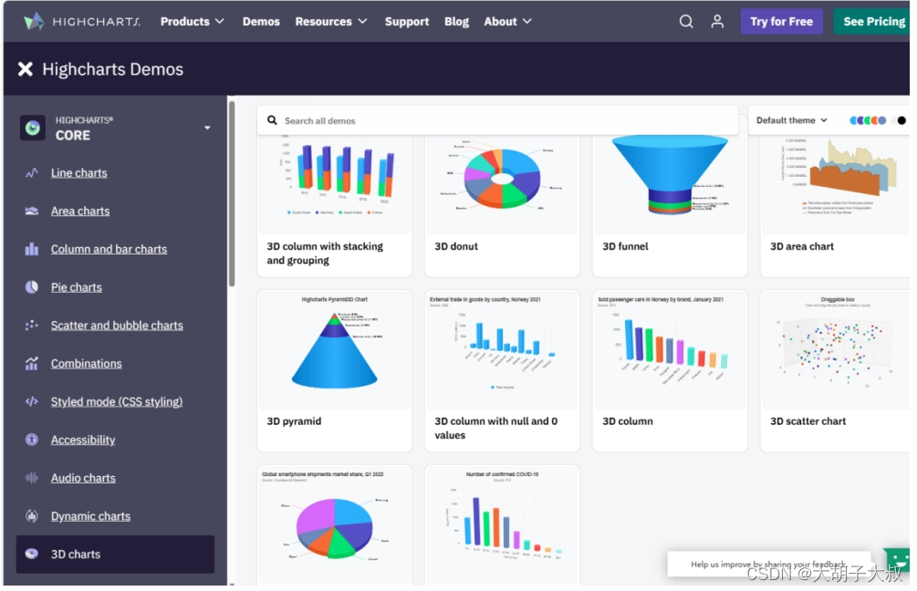Toggle the dark mode black dot
Screen dimensions: 917x591
point(901,120)
